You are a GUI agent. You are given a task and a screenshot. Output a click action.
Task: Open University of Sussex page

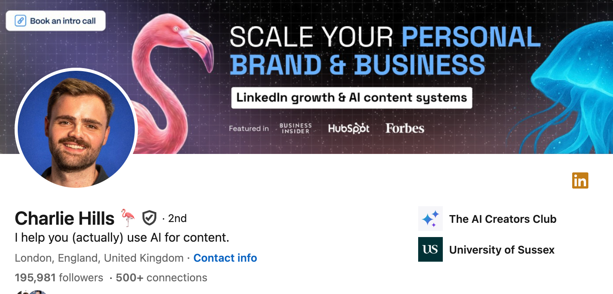tap(502, 249)
